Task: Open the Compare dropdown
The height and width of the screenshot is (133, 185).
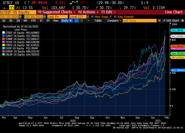Action: (x=114, y=21)
